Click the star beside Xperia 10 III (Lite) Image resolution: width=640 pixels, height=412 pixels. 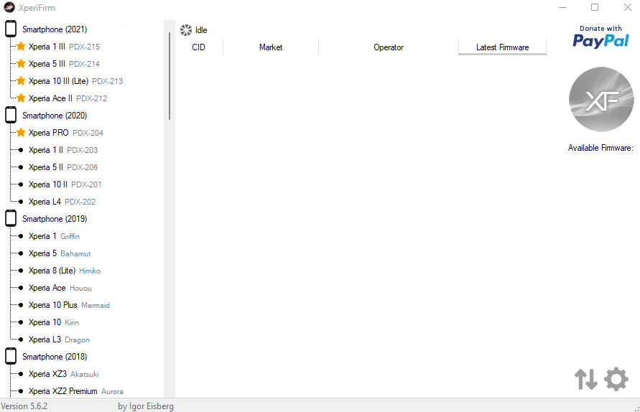point(21,81)
